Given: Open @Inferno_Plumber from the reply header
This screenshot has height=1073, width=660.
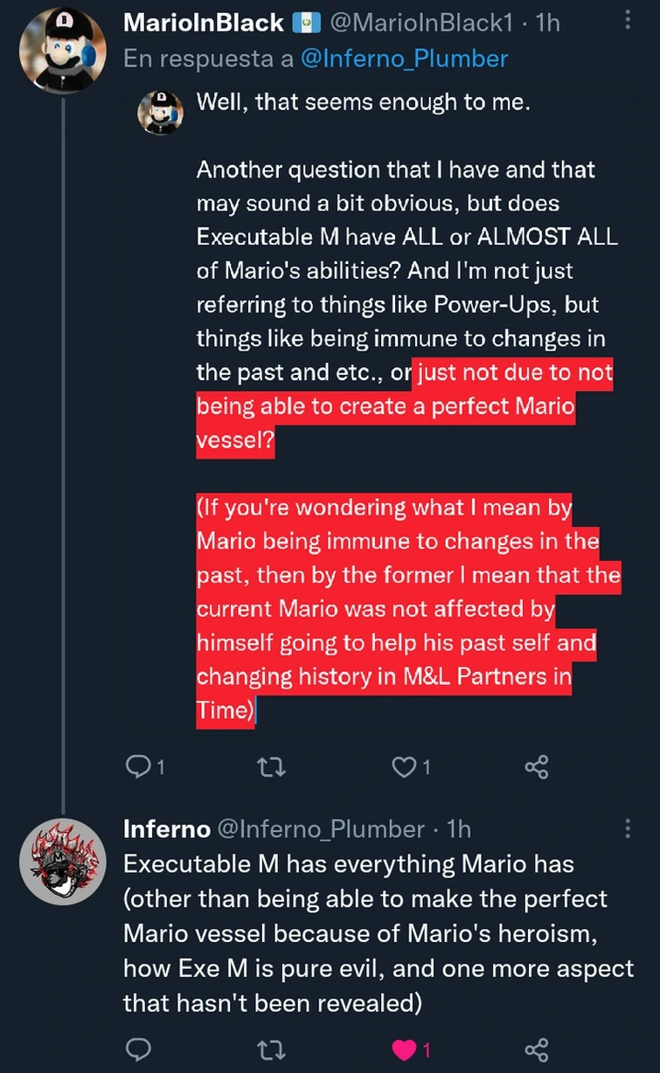Looking at the screenshot, I should [405, 58].
